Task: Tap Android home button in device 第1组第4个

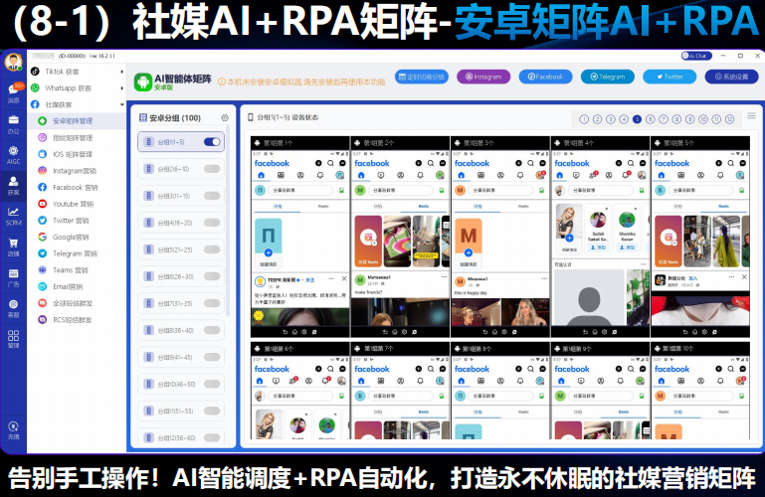Action: point(595,332)
